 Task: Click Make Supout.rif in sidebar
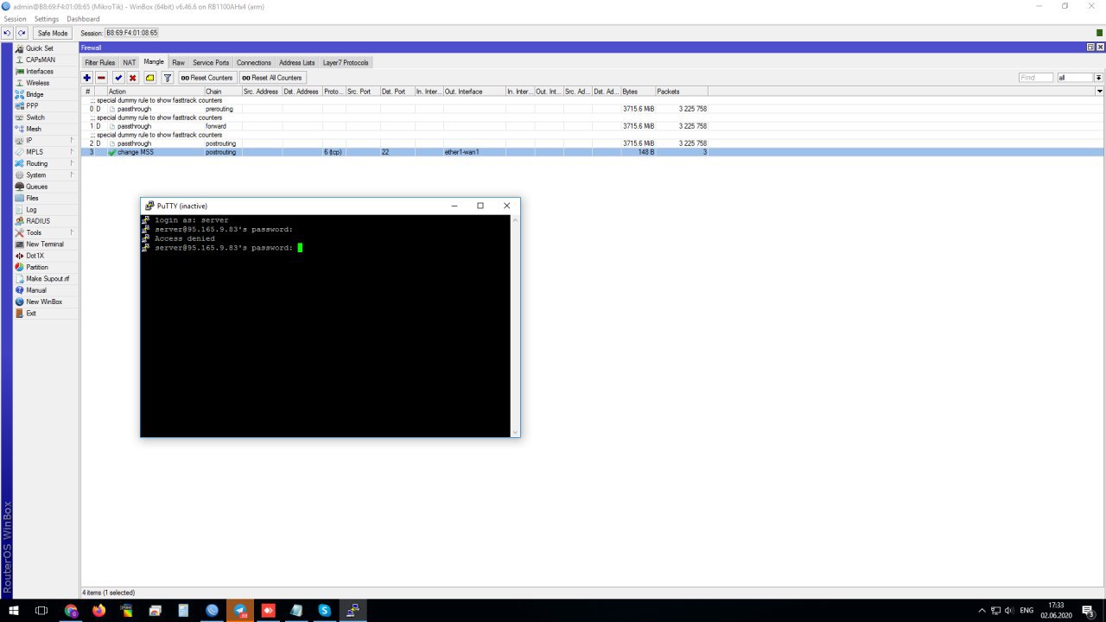pos(47,279)
